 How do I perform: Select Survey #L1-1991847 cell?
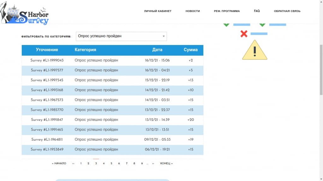[47, 120]
